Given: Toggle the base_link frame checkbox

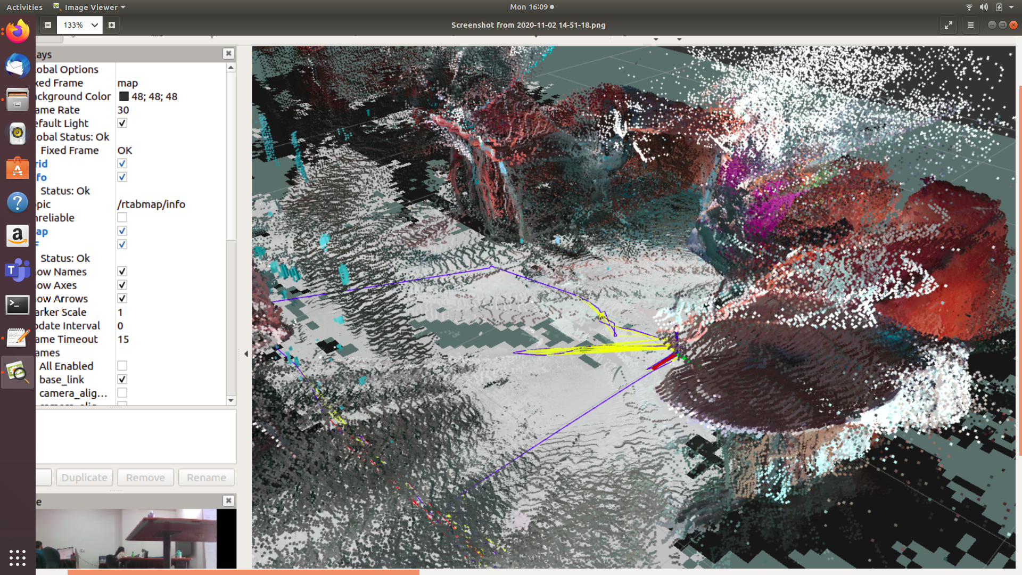Looking at the screenshot, I should click(x=122, y=379).
